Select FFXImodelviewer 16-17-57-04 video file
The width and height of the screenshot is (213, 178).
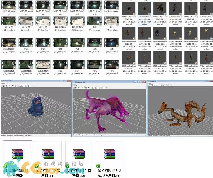[x=160, y=38]
